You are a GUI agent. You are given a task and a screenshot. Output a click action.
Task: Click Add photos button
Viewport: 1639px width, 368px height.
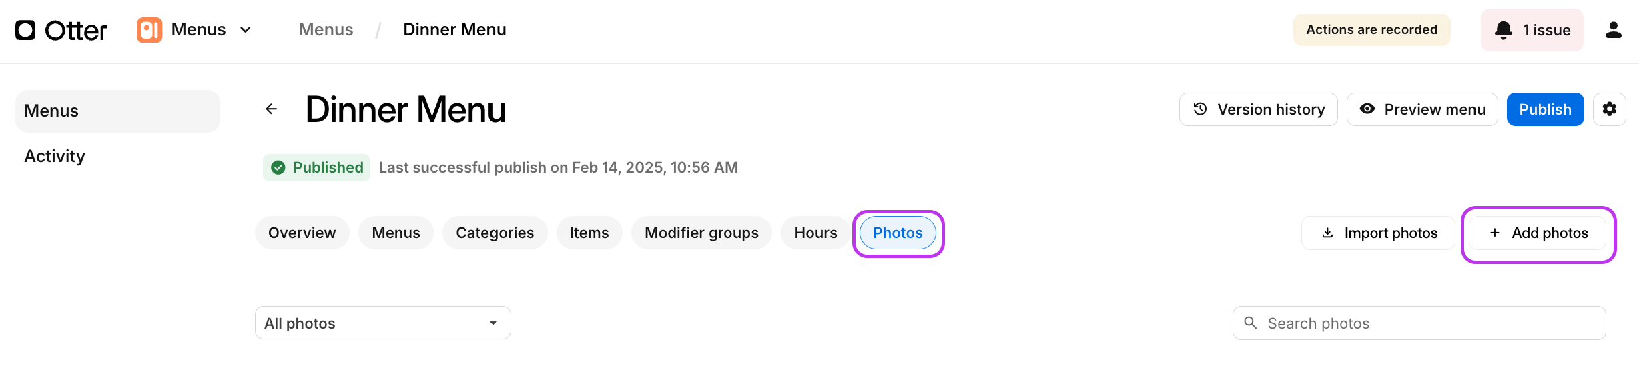[1538, 233]
